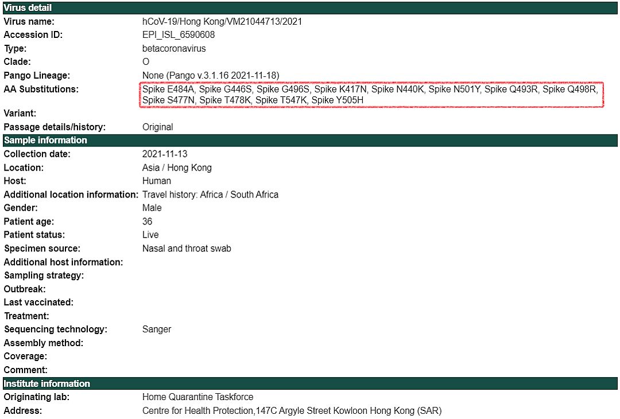The height and width of the screenshot is (419, 620).
Task: Click accession ID EPI_ISL_6590608
Action: 179,35
